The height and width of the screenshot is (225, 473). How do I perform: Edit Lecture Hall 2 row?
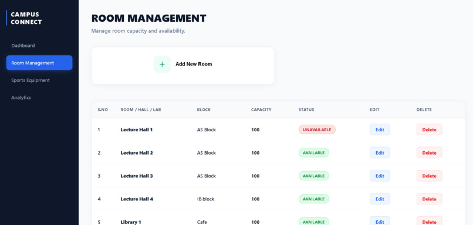point(380,153)
